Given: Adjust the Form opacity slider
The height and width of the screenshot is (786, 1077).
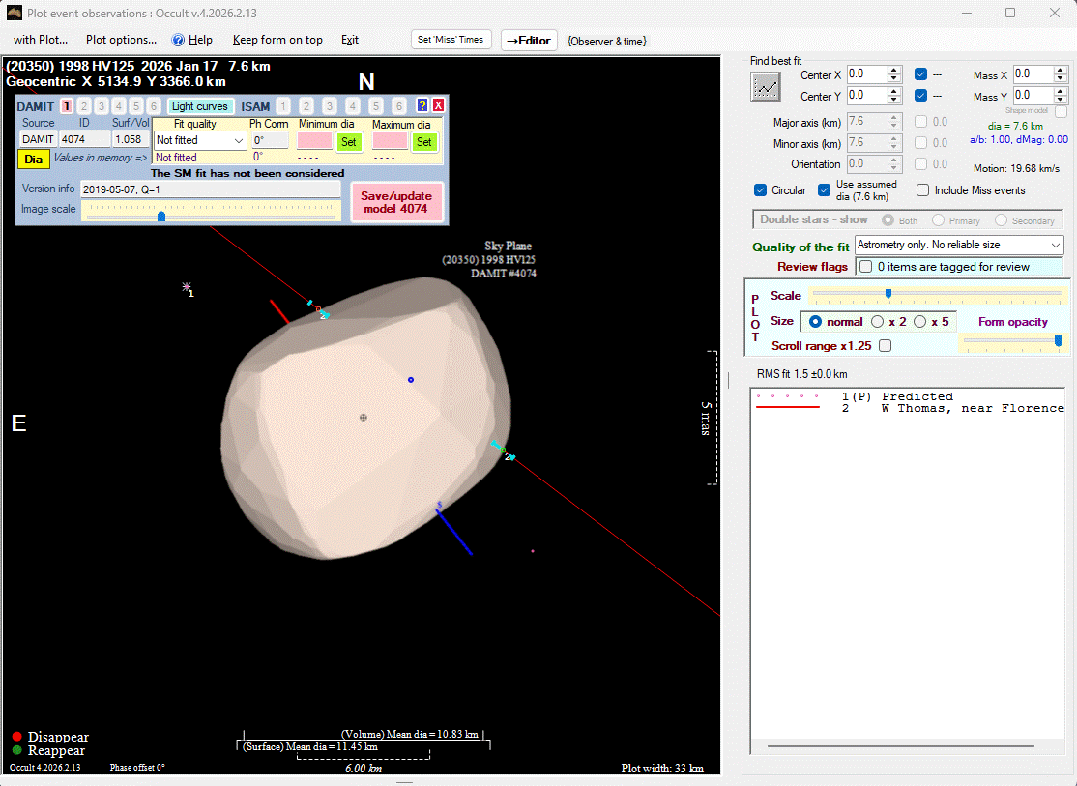Looking at the screenshot, I should click(1058, 340).
